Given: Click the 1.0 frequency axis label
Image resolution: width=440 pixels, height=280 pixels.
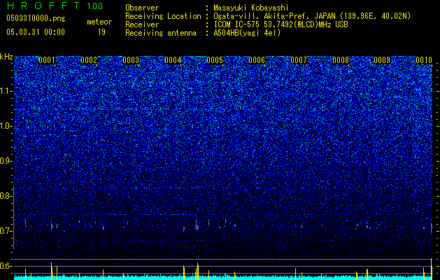Looking at the screenshot, I should (6, 127).
